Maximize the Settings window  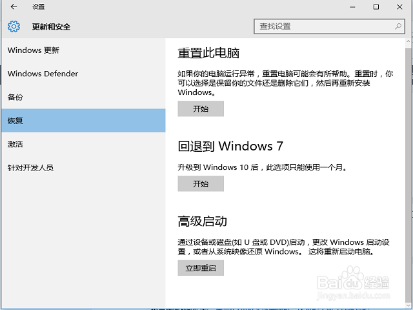tap(376, 7)
